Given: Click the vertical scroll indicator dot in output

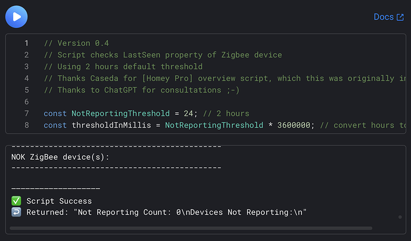Looking at the screenshot, I should pos(400,217).
